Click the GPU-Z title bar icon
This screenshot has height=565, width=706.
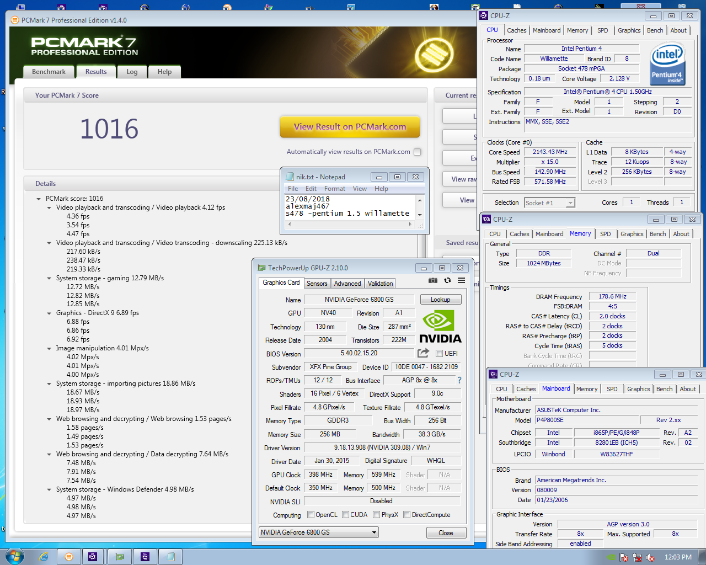point(262,268)
